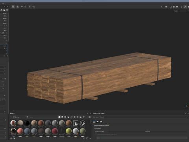Close the Assets panel
The image size is (189, 142).
90,113
